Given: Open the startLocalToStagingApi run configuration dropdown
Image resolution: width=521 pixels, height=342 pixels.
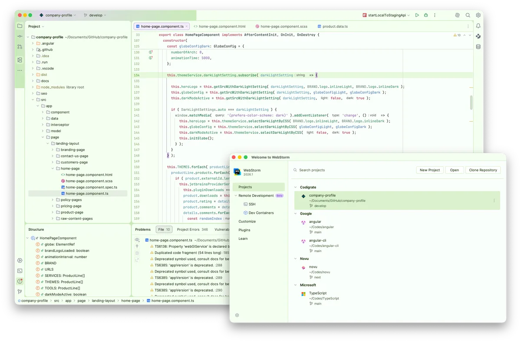Looking at the screenshot, I should tap(386, 15).
